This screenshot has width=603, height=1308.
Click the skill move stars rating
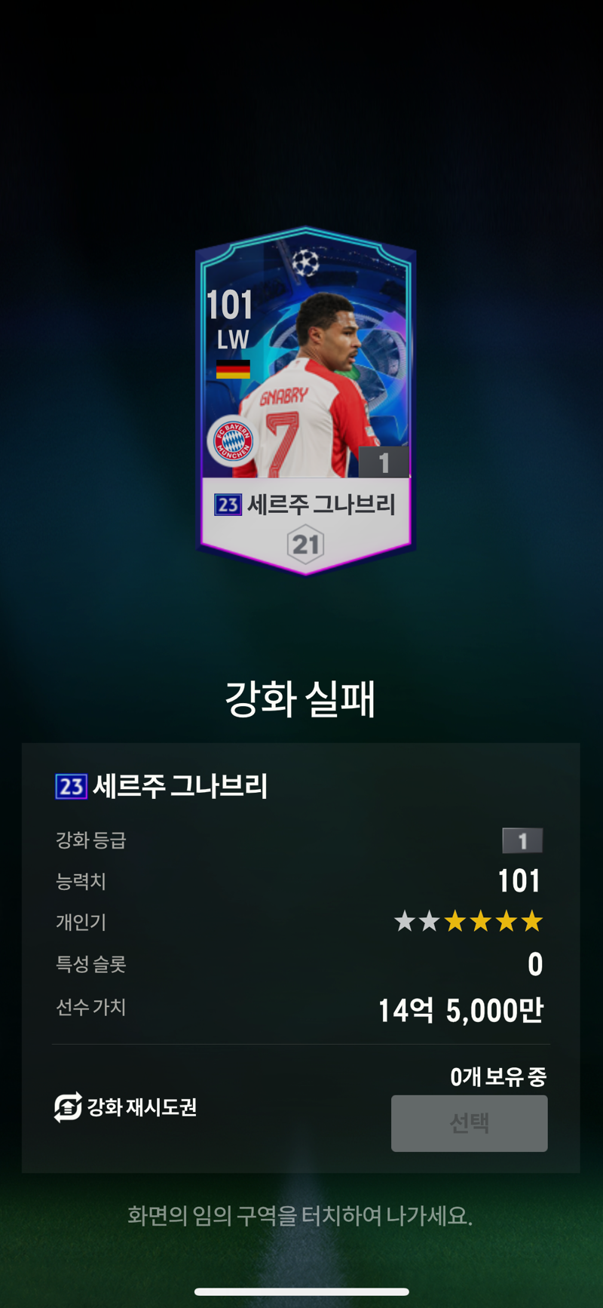468,921
